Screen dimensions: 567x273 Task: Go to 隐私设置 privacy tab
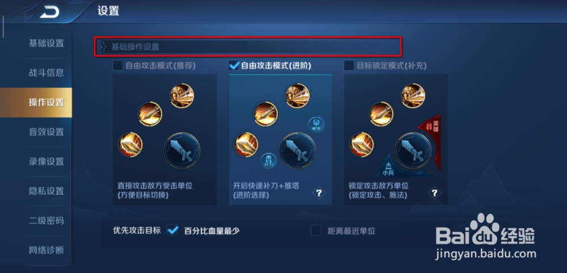46,191
